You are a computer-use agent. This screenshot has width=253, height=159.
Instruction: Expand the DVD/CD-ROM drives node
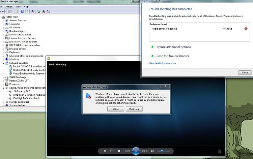coord(3,35)
